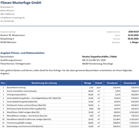Click the offer number 2026-0129

(x=133, y=32)
